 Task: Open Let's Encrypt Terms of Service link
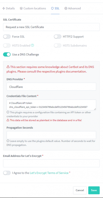coord(49,173)
